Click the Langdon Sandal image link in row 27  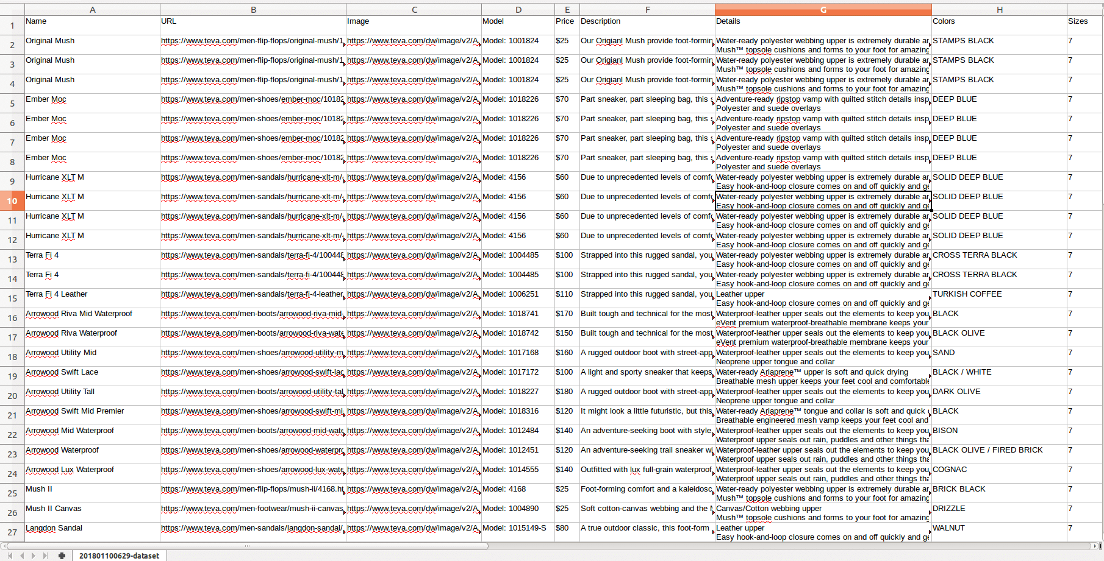(413, 528)
